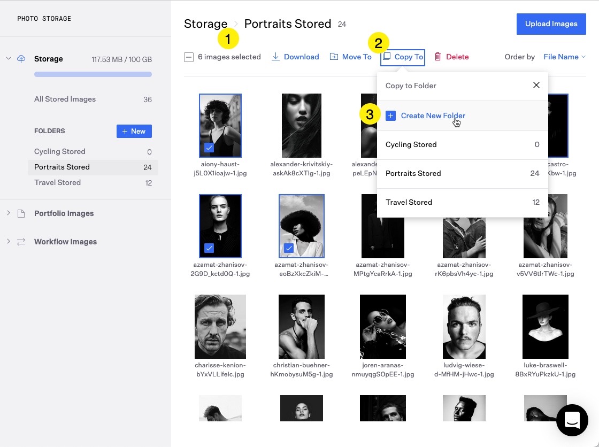
Task: Uncheck the azamat-zhanisov-2G9D portrait checkbox
Action: click(209, 248)
